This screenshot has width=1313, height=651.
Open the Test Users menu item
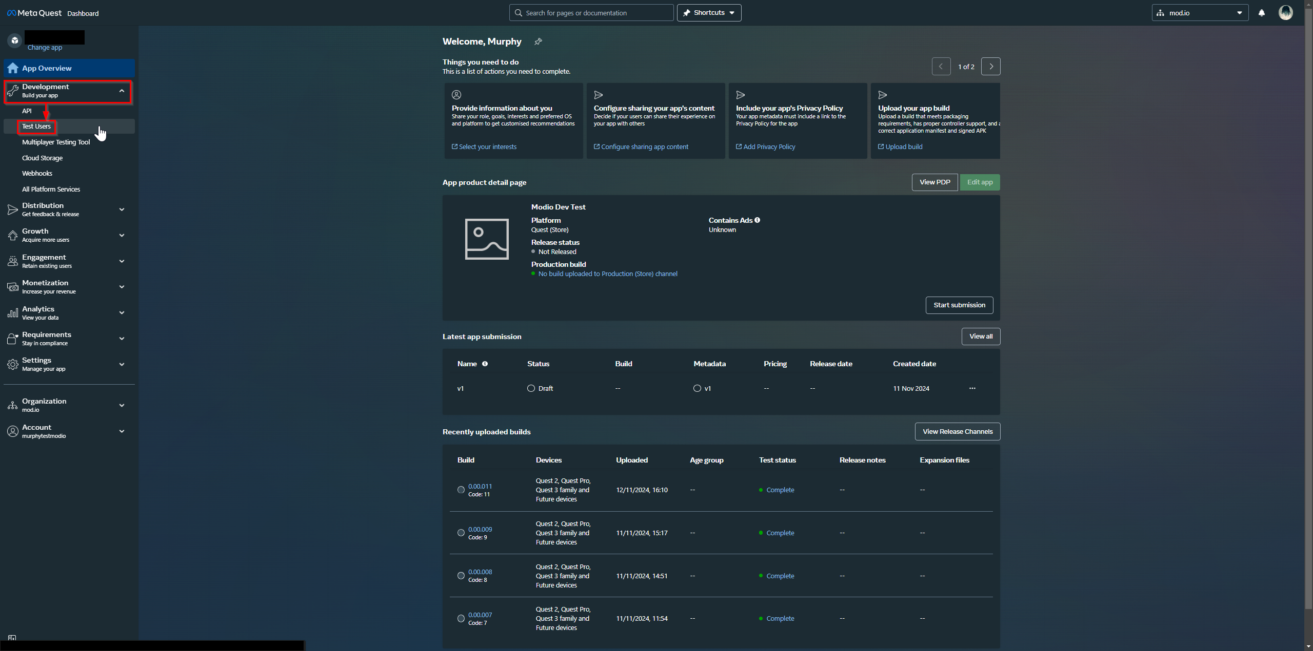(x=36, y=127)
